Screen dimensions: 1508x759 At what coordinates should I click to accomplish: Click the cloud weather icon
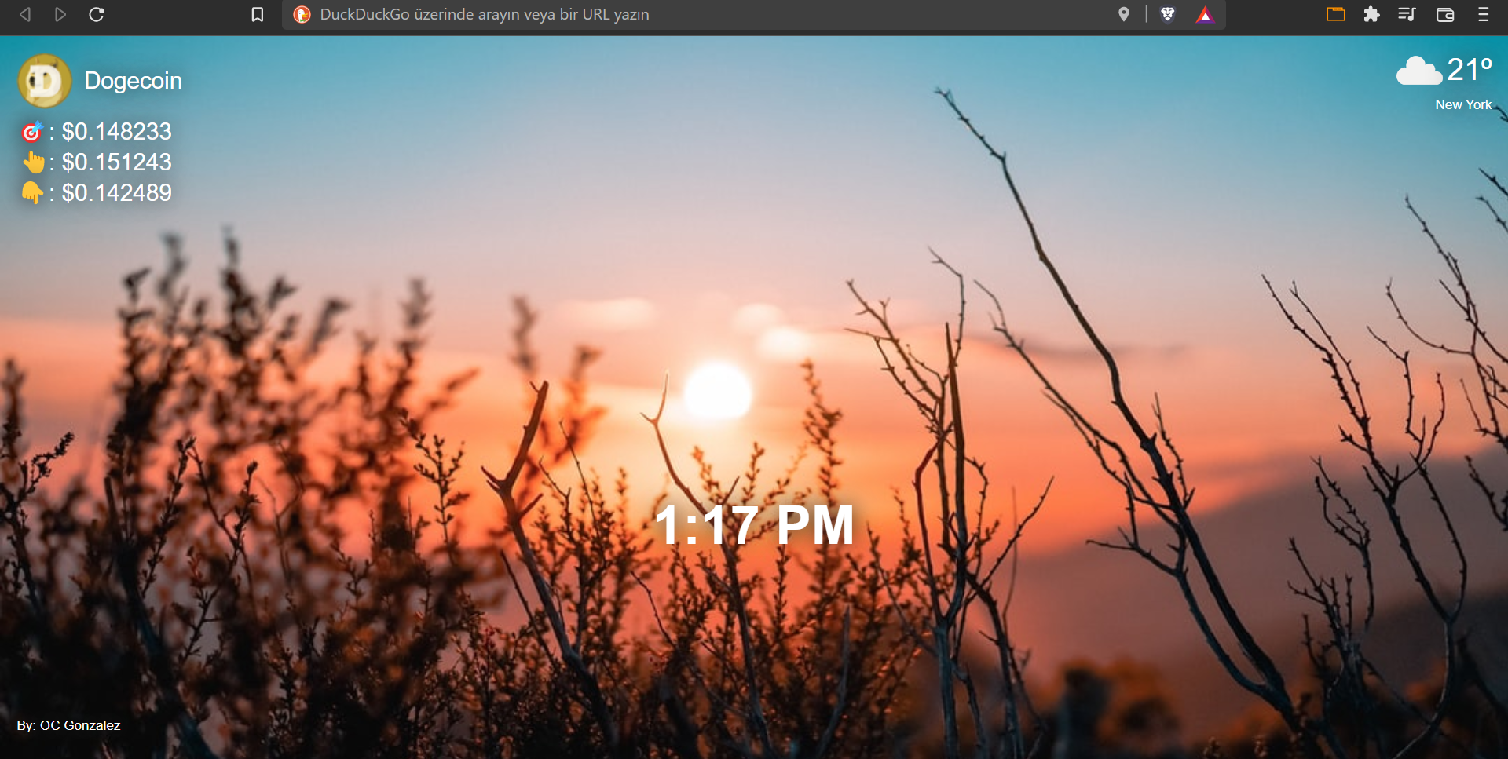point(1419,71)
